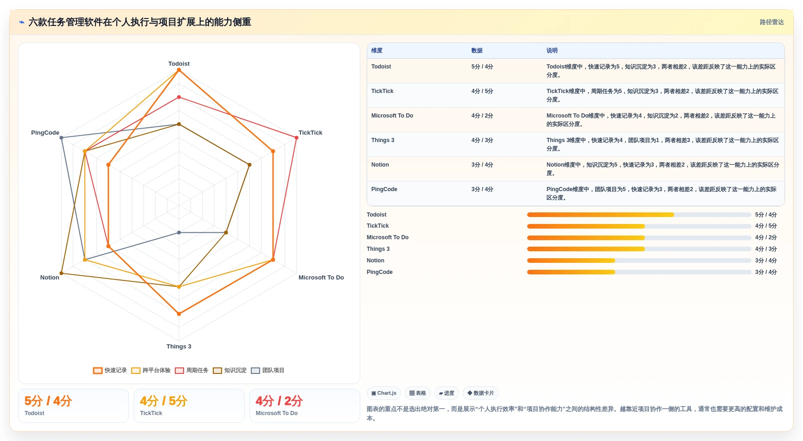Click the Notion progress bar

click(x=639, y=261)
